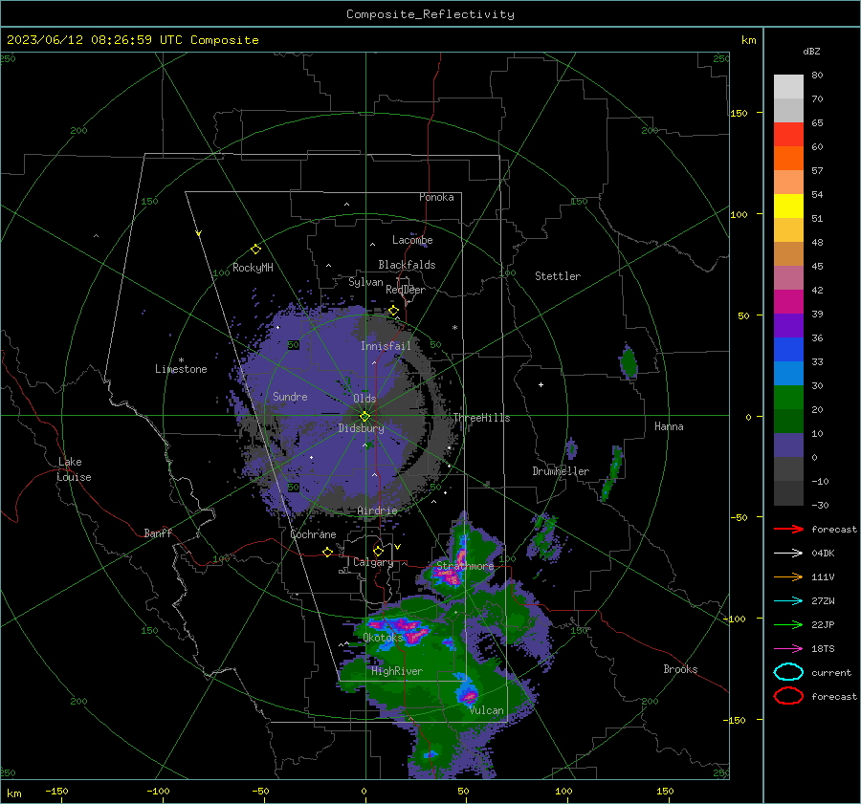Click the Calgary city label

click(373, 562)
